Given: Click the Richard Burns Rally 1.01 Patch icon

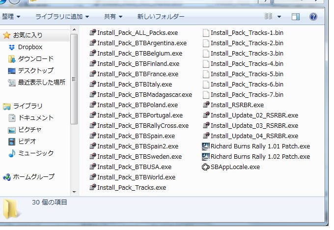Looking at the screenshot, I should point(206,146).
